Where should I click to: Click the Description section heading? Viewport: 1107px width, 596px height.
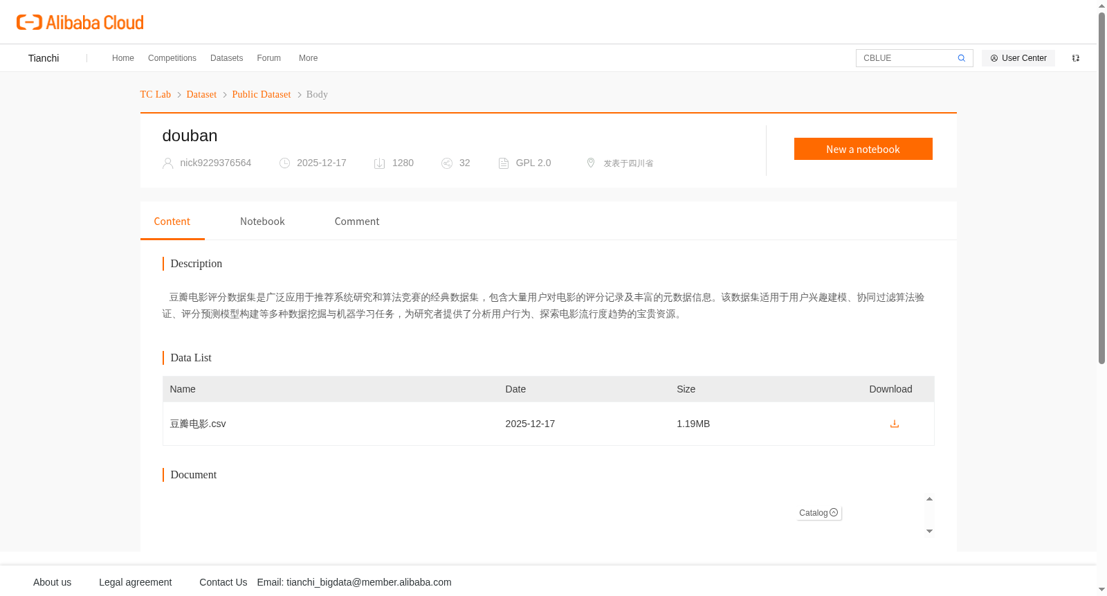click(x=196, y=264)
